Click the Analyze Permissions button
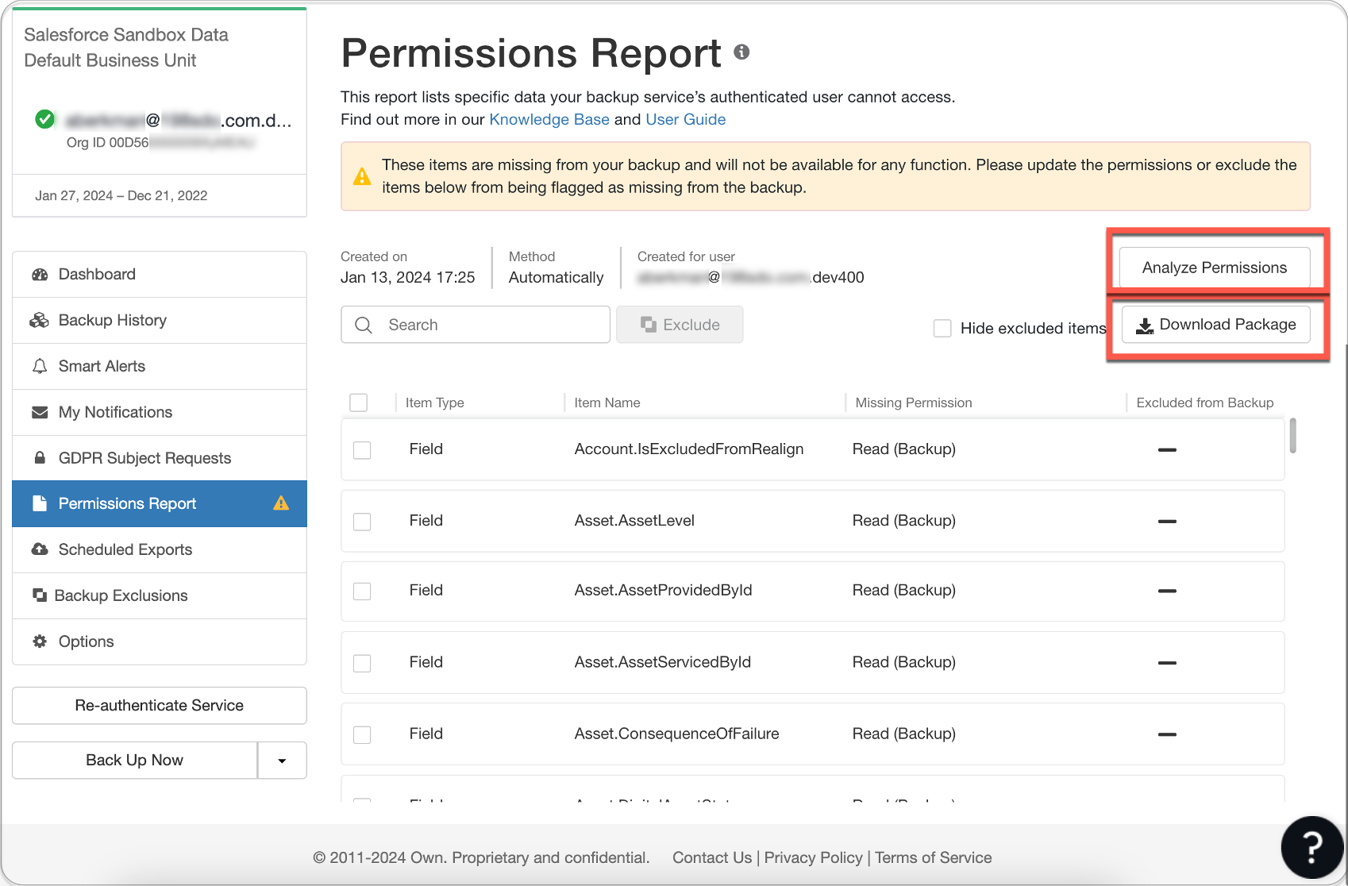The image size is (1348, 886). (1215, 268)
